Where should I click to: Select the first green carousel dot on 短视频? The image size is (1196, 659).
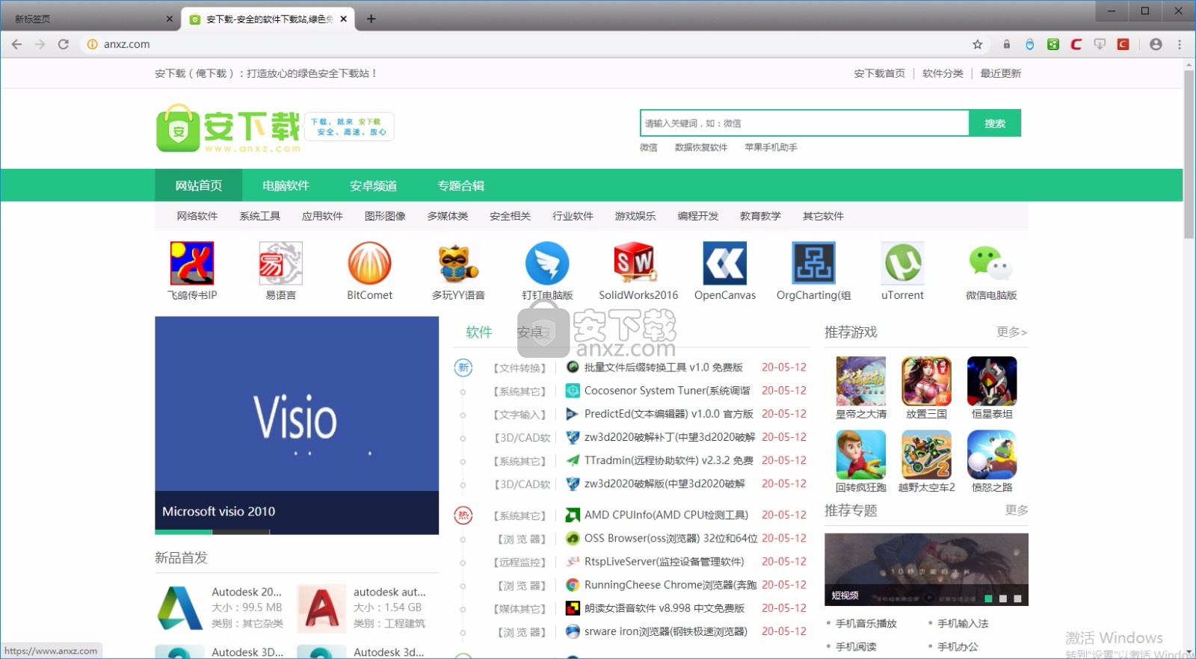988,598
